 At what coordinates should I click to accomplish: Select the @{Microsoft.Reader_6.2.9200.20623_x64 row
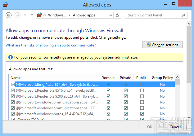pos(92,96)
